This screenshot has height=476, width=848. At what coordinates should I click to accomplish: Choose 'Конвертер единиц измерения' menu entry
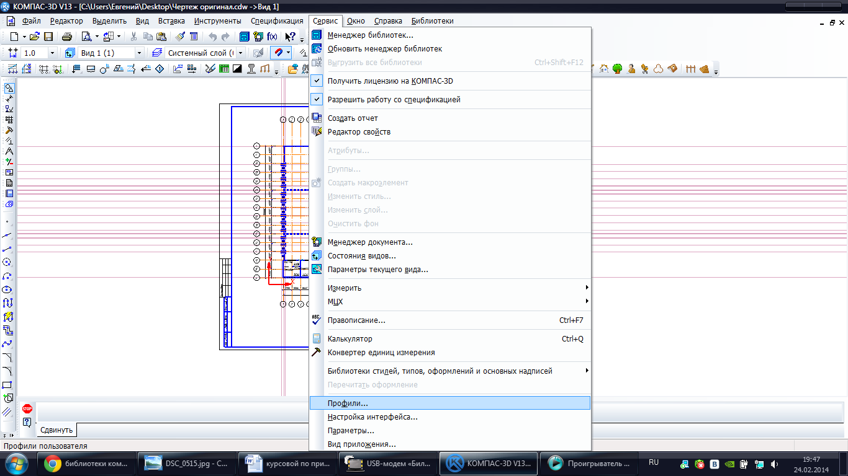pyautogui.click(x=450, y=353)
